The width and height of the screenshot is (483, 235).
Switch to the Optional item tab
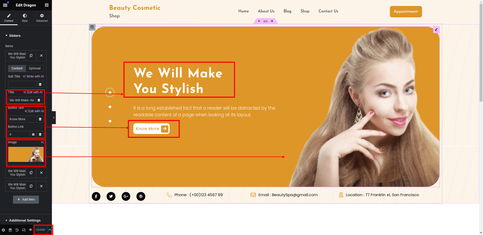pyautogui.click(x=35, y=68)
